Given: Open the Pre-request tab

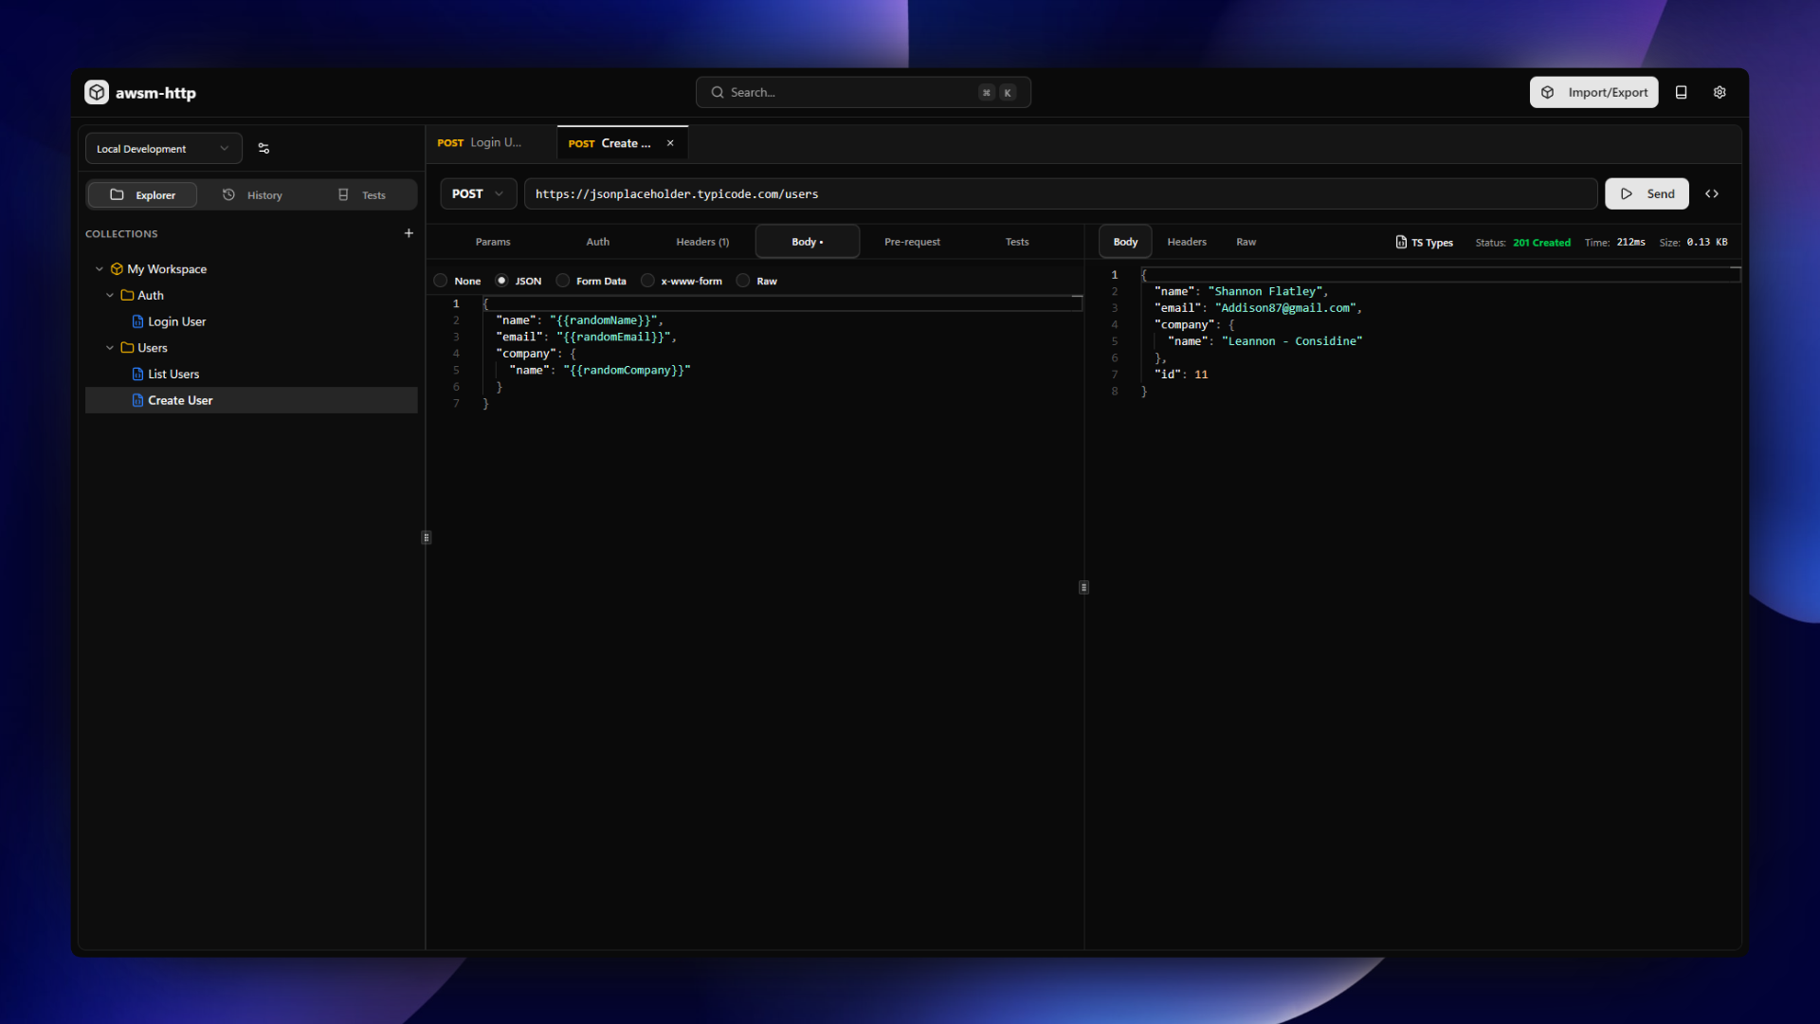Looking at the screenshot, I should 912,242.
